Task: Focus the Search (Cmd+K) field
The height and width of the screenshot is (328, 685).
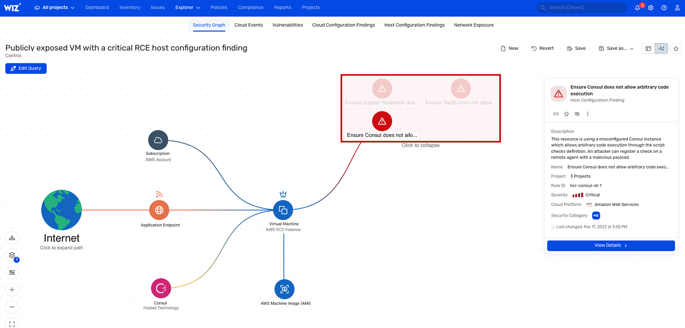Action: pyautogui.click(x=581, y=8)
